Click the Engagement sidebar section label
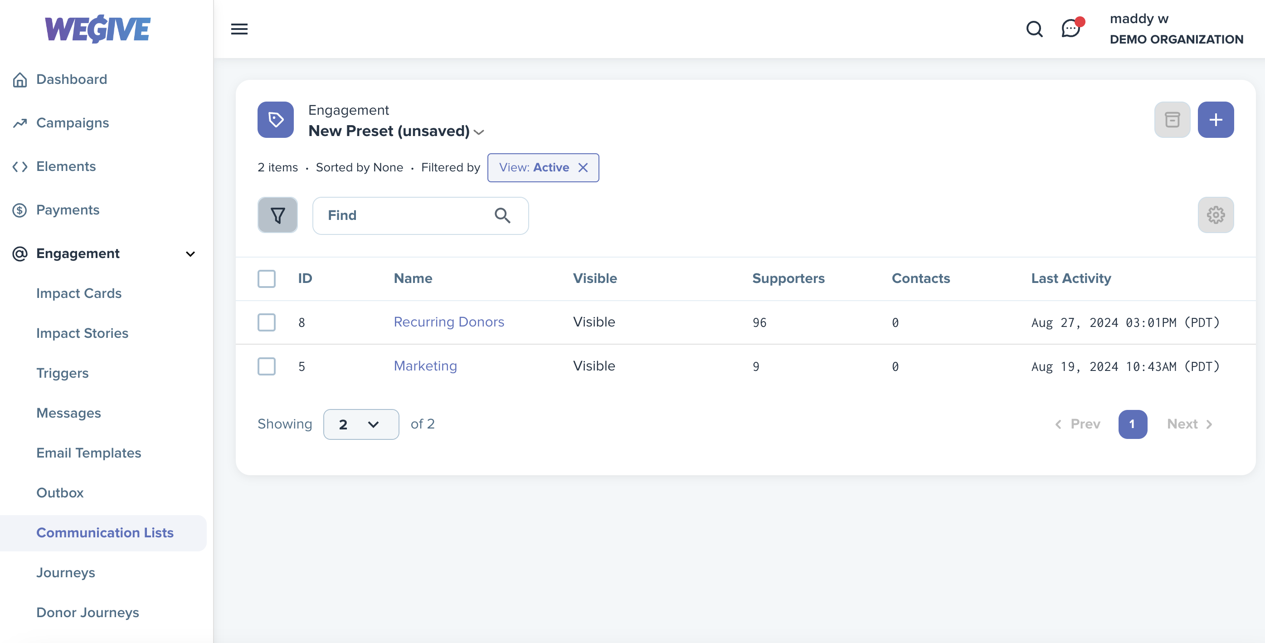The image size is (1265, 643). 78,253
